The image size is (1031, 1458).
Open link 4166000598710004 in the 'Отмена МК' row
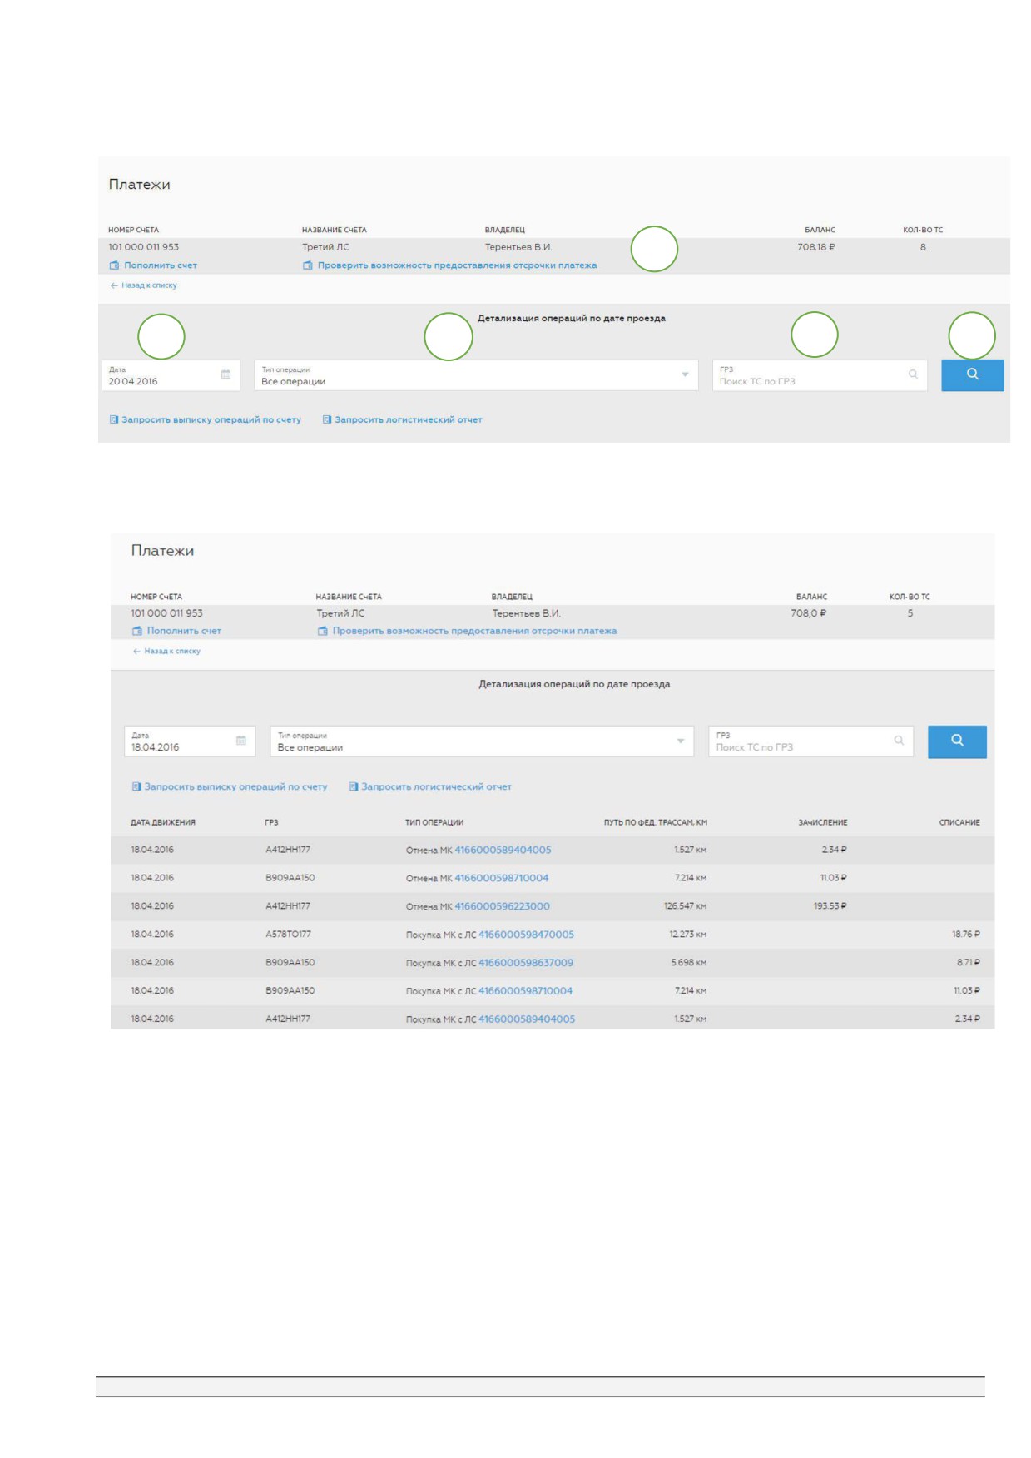(502, 878)
